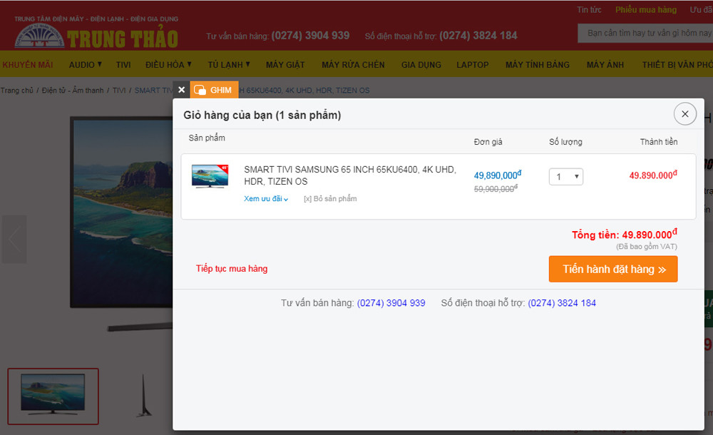This screenshot has width=713, height=435.
Task: Open KHUYẾN MÃI menu item
Action: [28, 65]
